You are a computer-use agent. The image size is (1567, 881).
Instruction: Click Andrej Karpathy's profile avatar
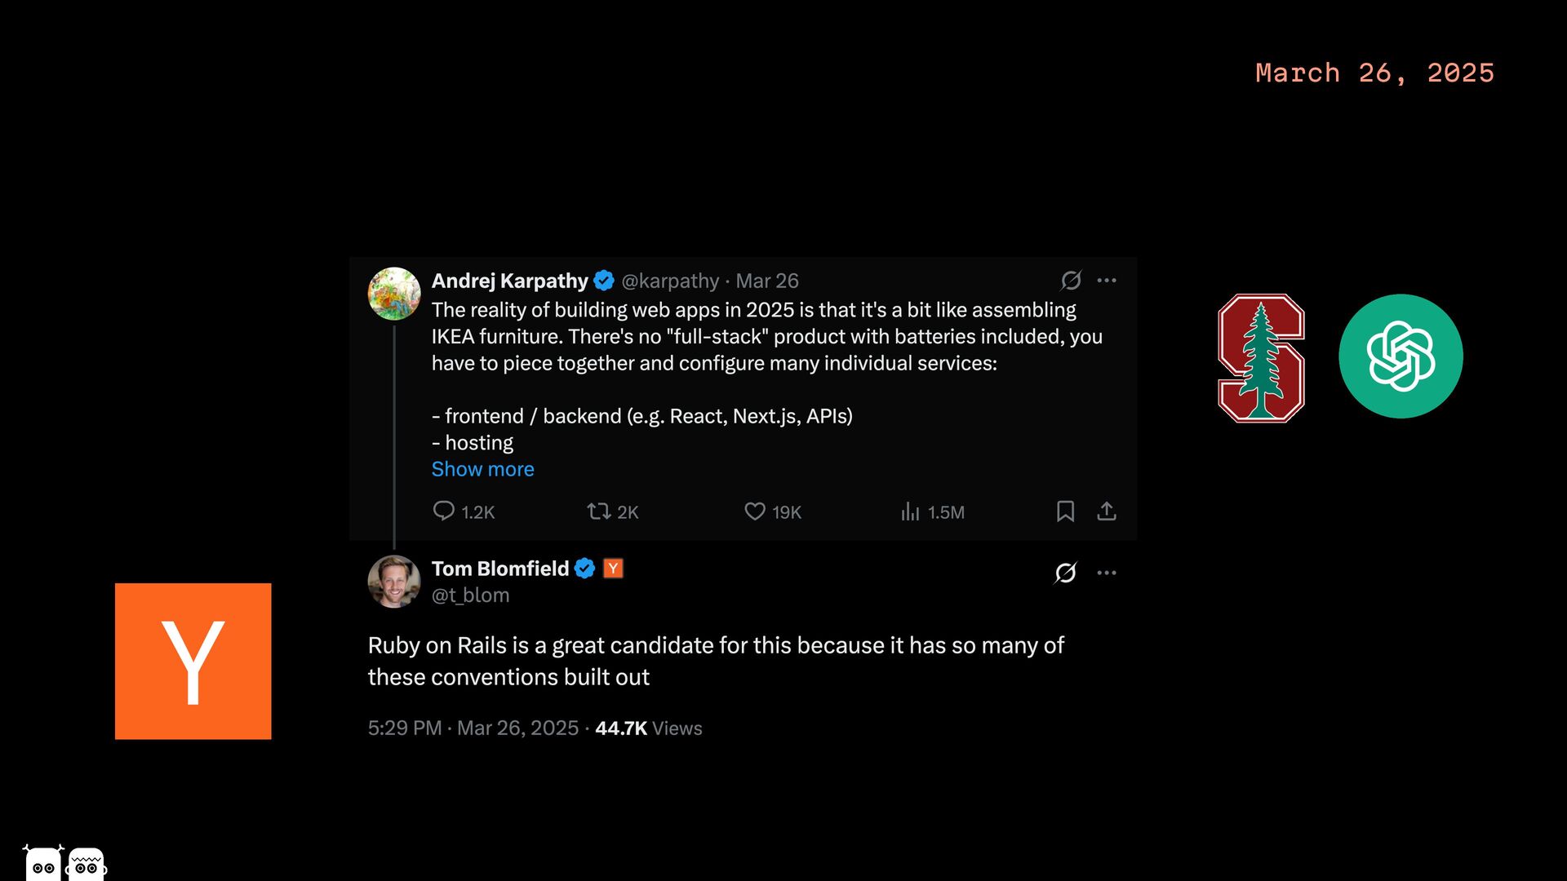(x=394, y=294)
